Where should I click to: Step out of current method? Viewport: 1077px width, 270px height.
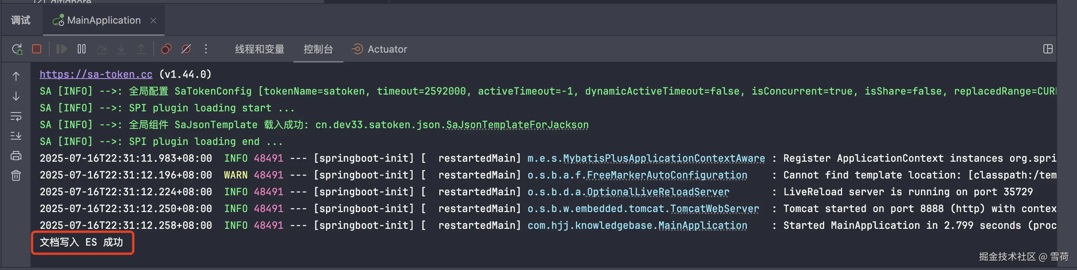tap(141, 49)
